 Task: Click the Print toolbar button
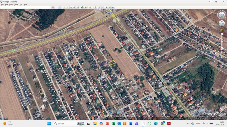pos(103,7)
